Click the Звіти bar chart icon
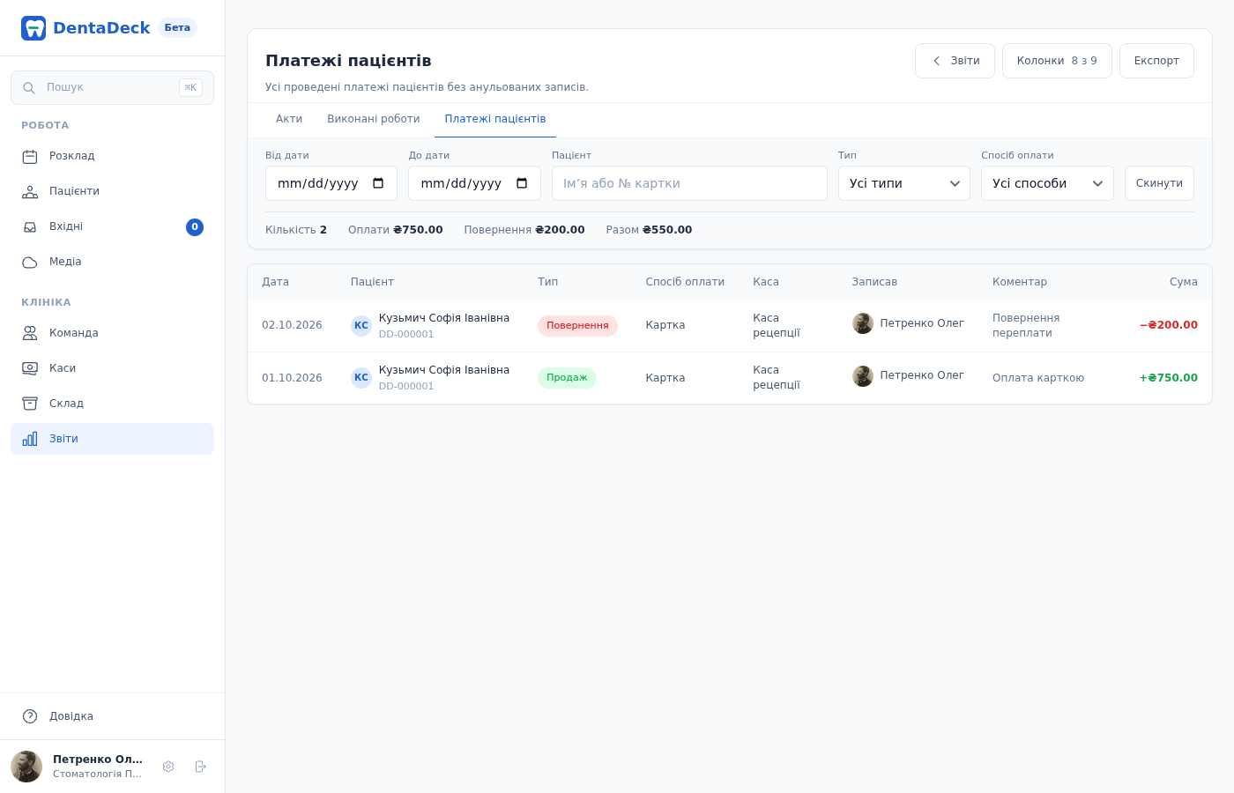This screenshot has width=1234, height=793. tap(30, 439)
